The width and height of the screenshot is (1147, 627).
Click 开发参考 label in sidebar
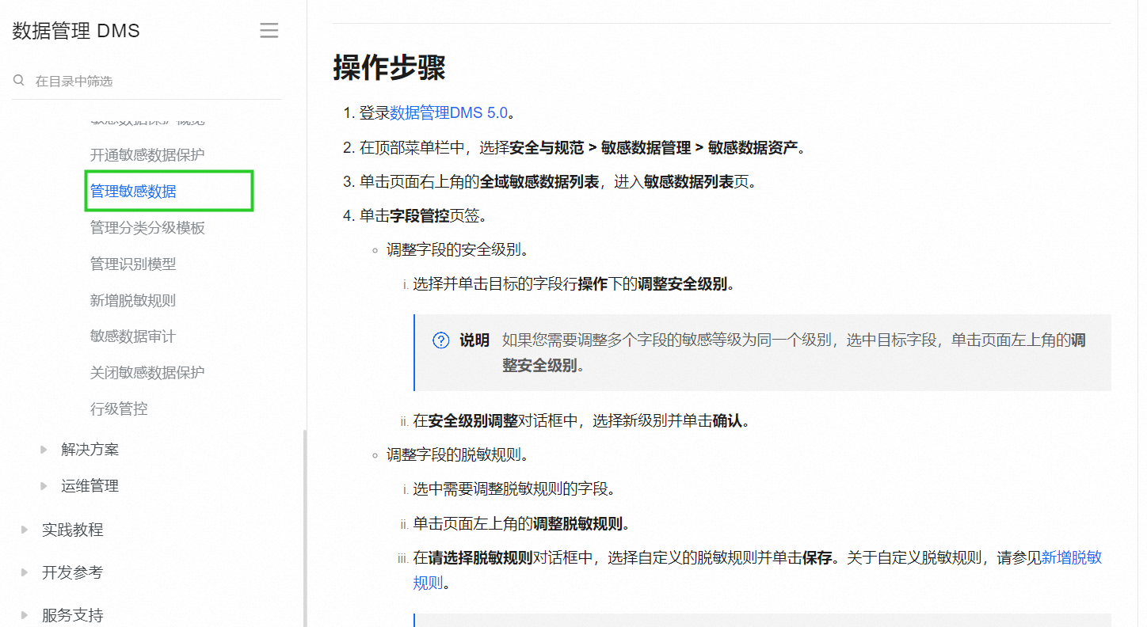[73, 572]
